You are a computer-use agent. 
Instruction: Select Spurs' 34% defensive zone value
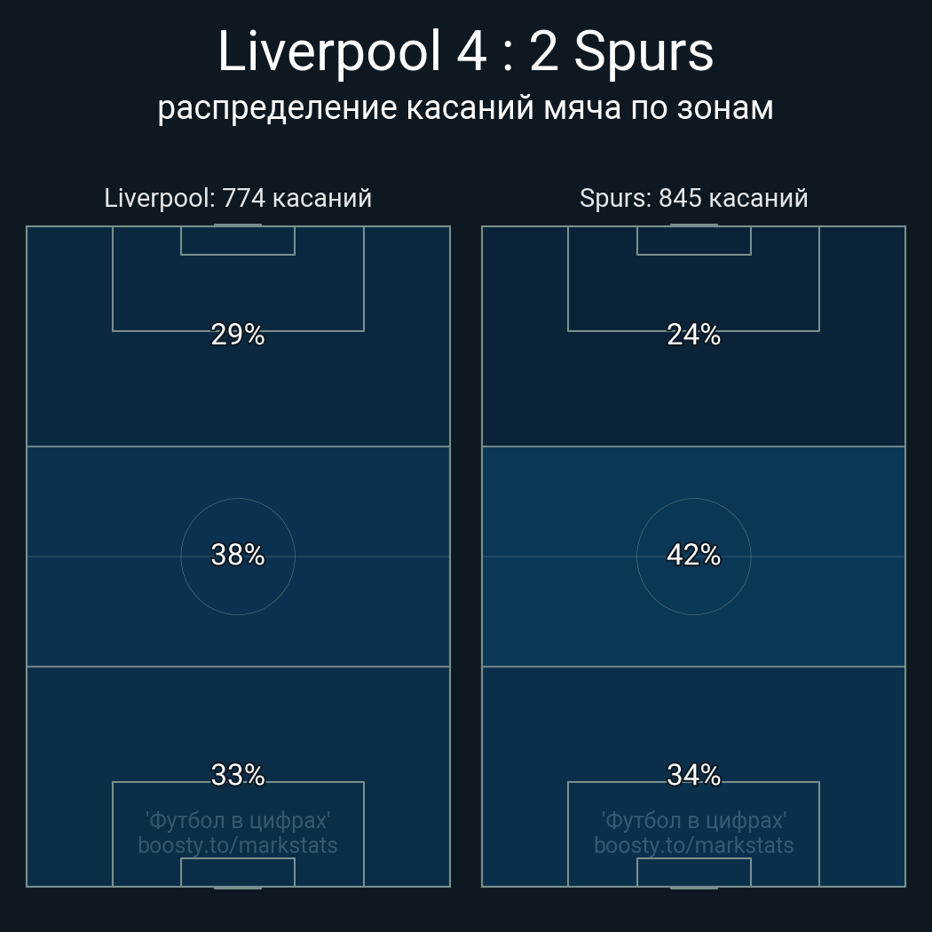(693, 775)
